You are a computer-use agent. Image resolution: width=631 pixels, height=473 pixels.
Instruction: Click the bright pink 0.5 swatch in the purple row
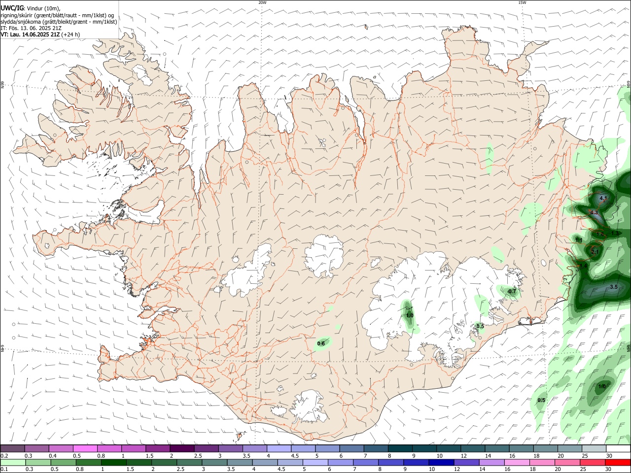[85, 448]
